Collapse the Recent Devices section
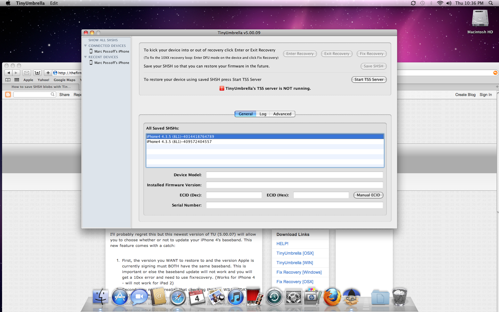The height and width of the screenshot is (312, 499). 86,57
